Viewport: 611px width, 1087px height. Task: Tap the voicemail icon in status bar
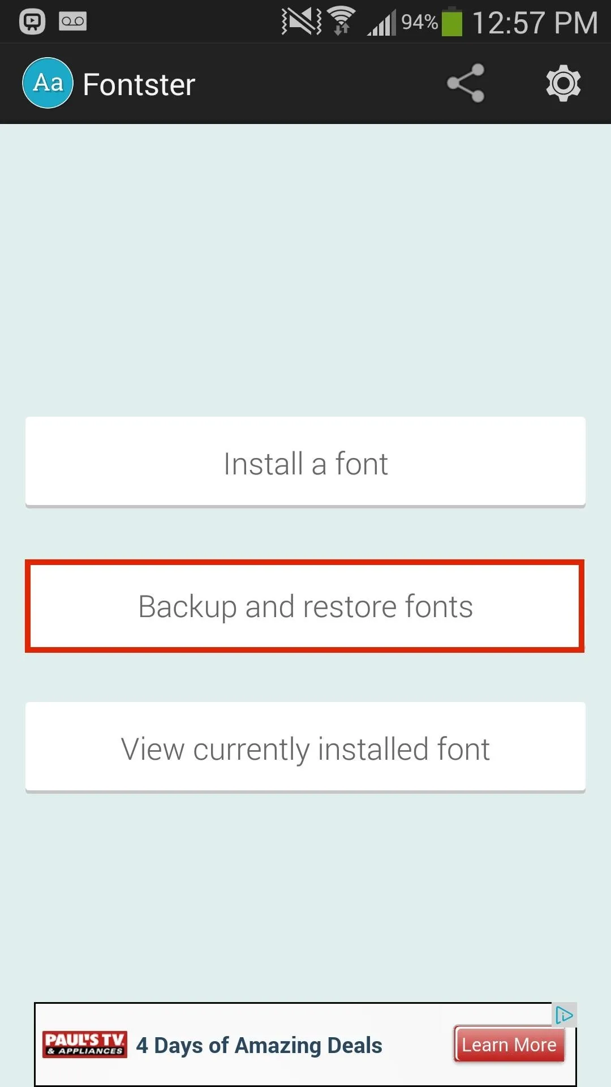pos(73,22)
